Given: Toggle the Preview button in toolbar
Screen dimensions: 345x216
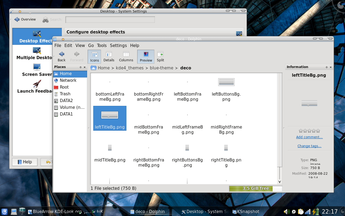Looking at the screenshot, I should click(x=146, y=57).
